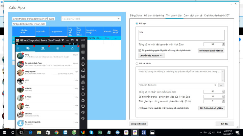Click the MEmu scissors screenshot tool
Viewport: 243px width, 136px height.
pos(83,58)
